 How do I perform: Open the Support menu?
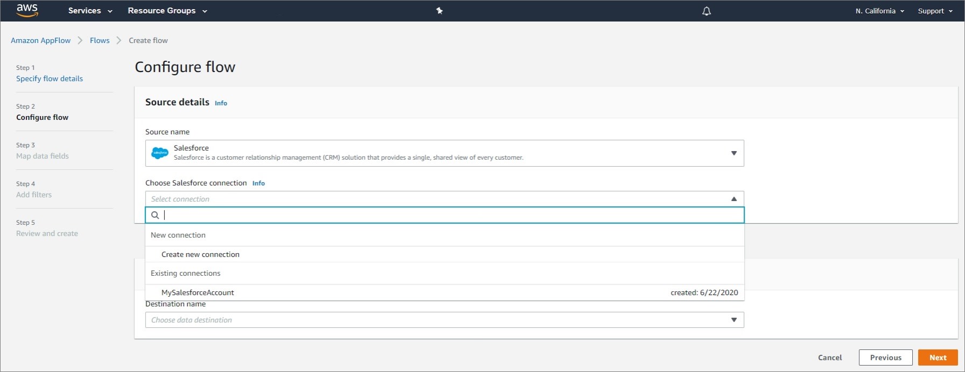click(935, 11)
